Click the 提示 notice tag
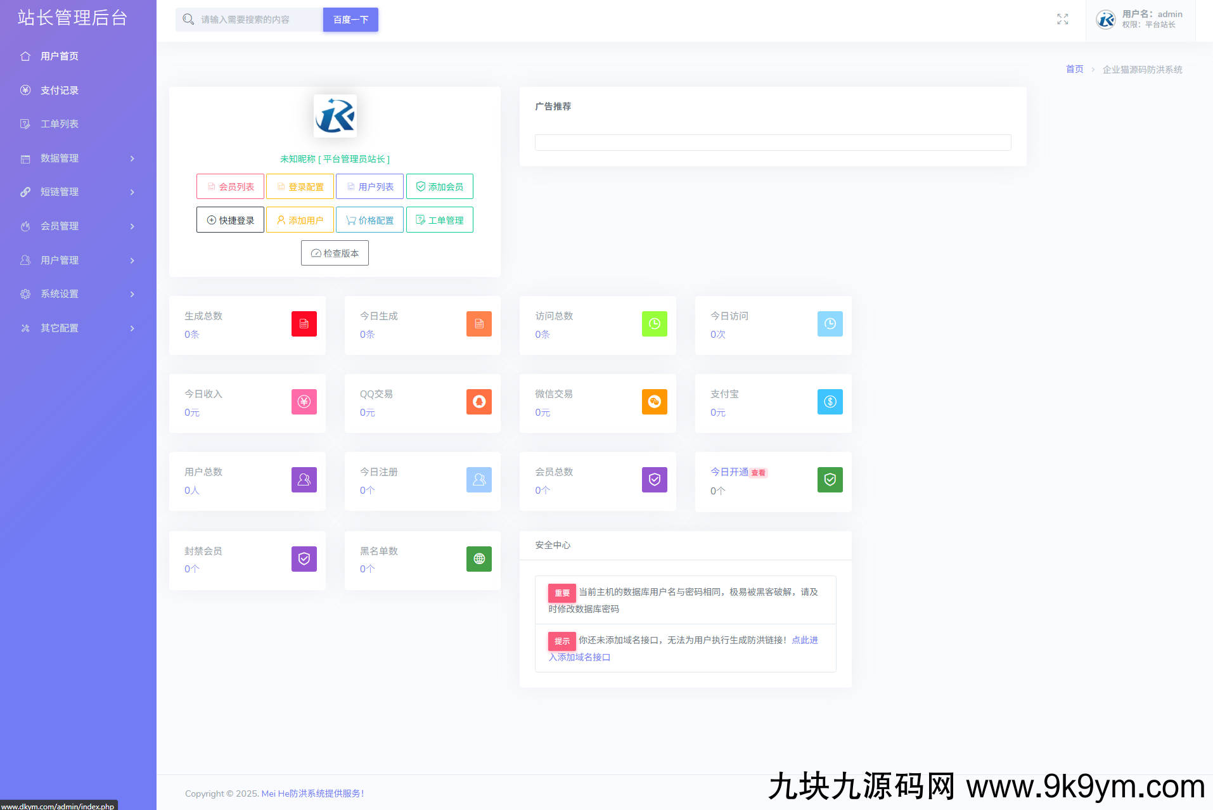 (562, 641)
